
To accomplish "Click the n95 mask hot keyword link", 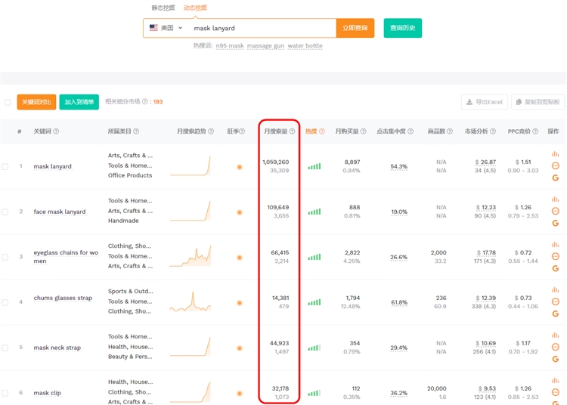I will pyautogui.click(x=230, y=46).
